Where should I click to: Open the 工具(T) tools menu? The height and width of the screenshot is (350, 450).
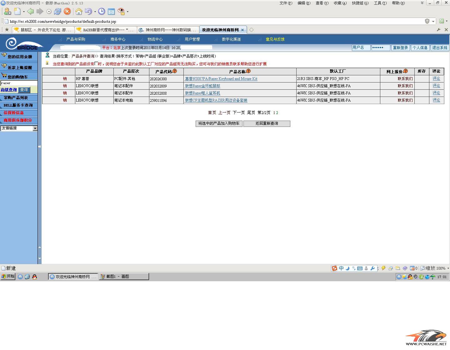point(380,3)
